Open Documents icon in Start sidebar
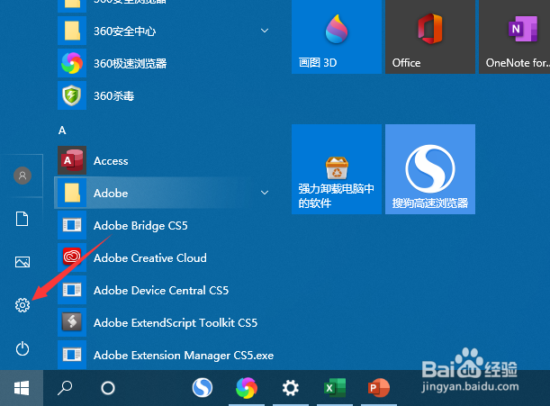This screenshot has width=550, height=406. [23, 219]
